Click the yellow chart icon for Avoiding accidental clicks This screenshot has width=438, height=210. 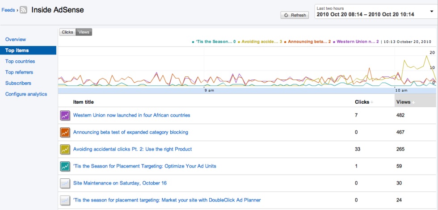point(65,149)
